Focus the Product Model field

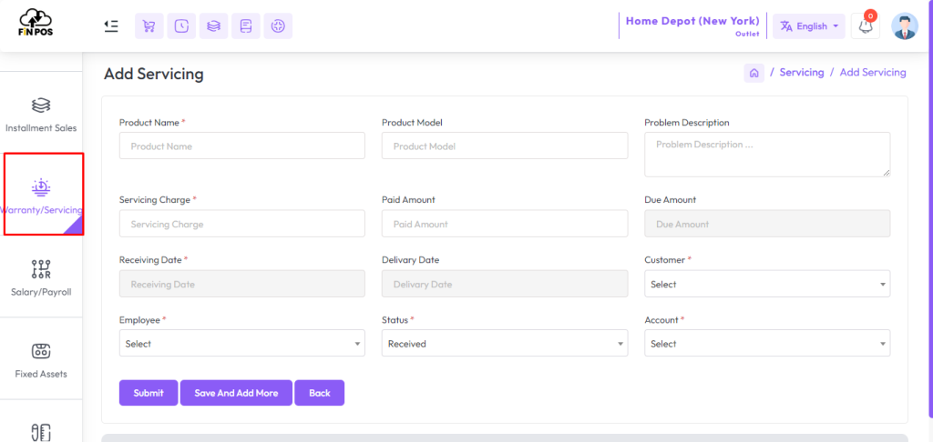click(505, 146)
